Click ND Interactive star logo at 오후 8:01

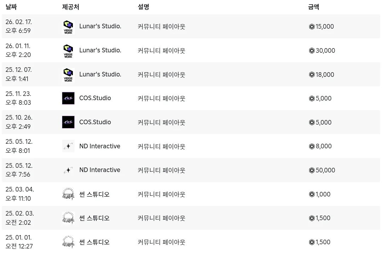(68, 146)
